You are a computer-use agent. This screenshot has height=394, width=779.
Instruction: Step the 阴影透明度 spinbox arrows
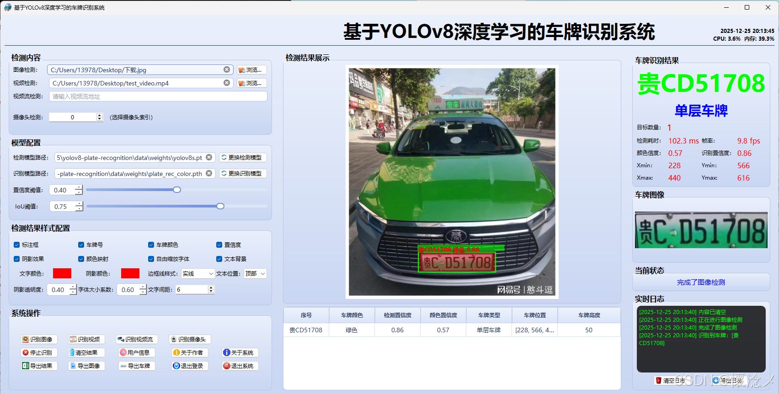coord(73,289)
